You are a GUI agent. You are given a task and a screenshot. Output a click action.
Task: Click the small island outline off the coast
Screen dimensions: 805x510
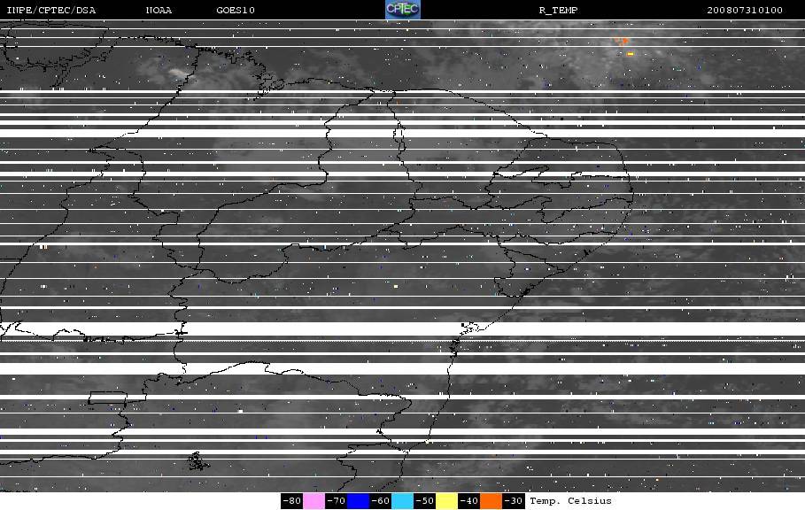[197, 461]
